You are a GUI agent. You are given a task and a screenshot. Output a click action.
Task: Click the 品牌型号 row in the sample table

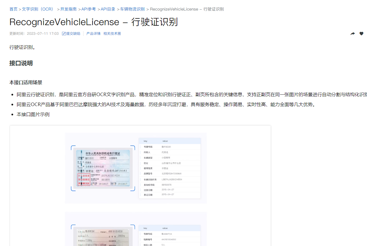pyautogui.click(x=170, y=174)
